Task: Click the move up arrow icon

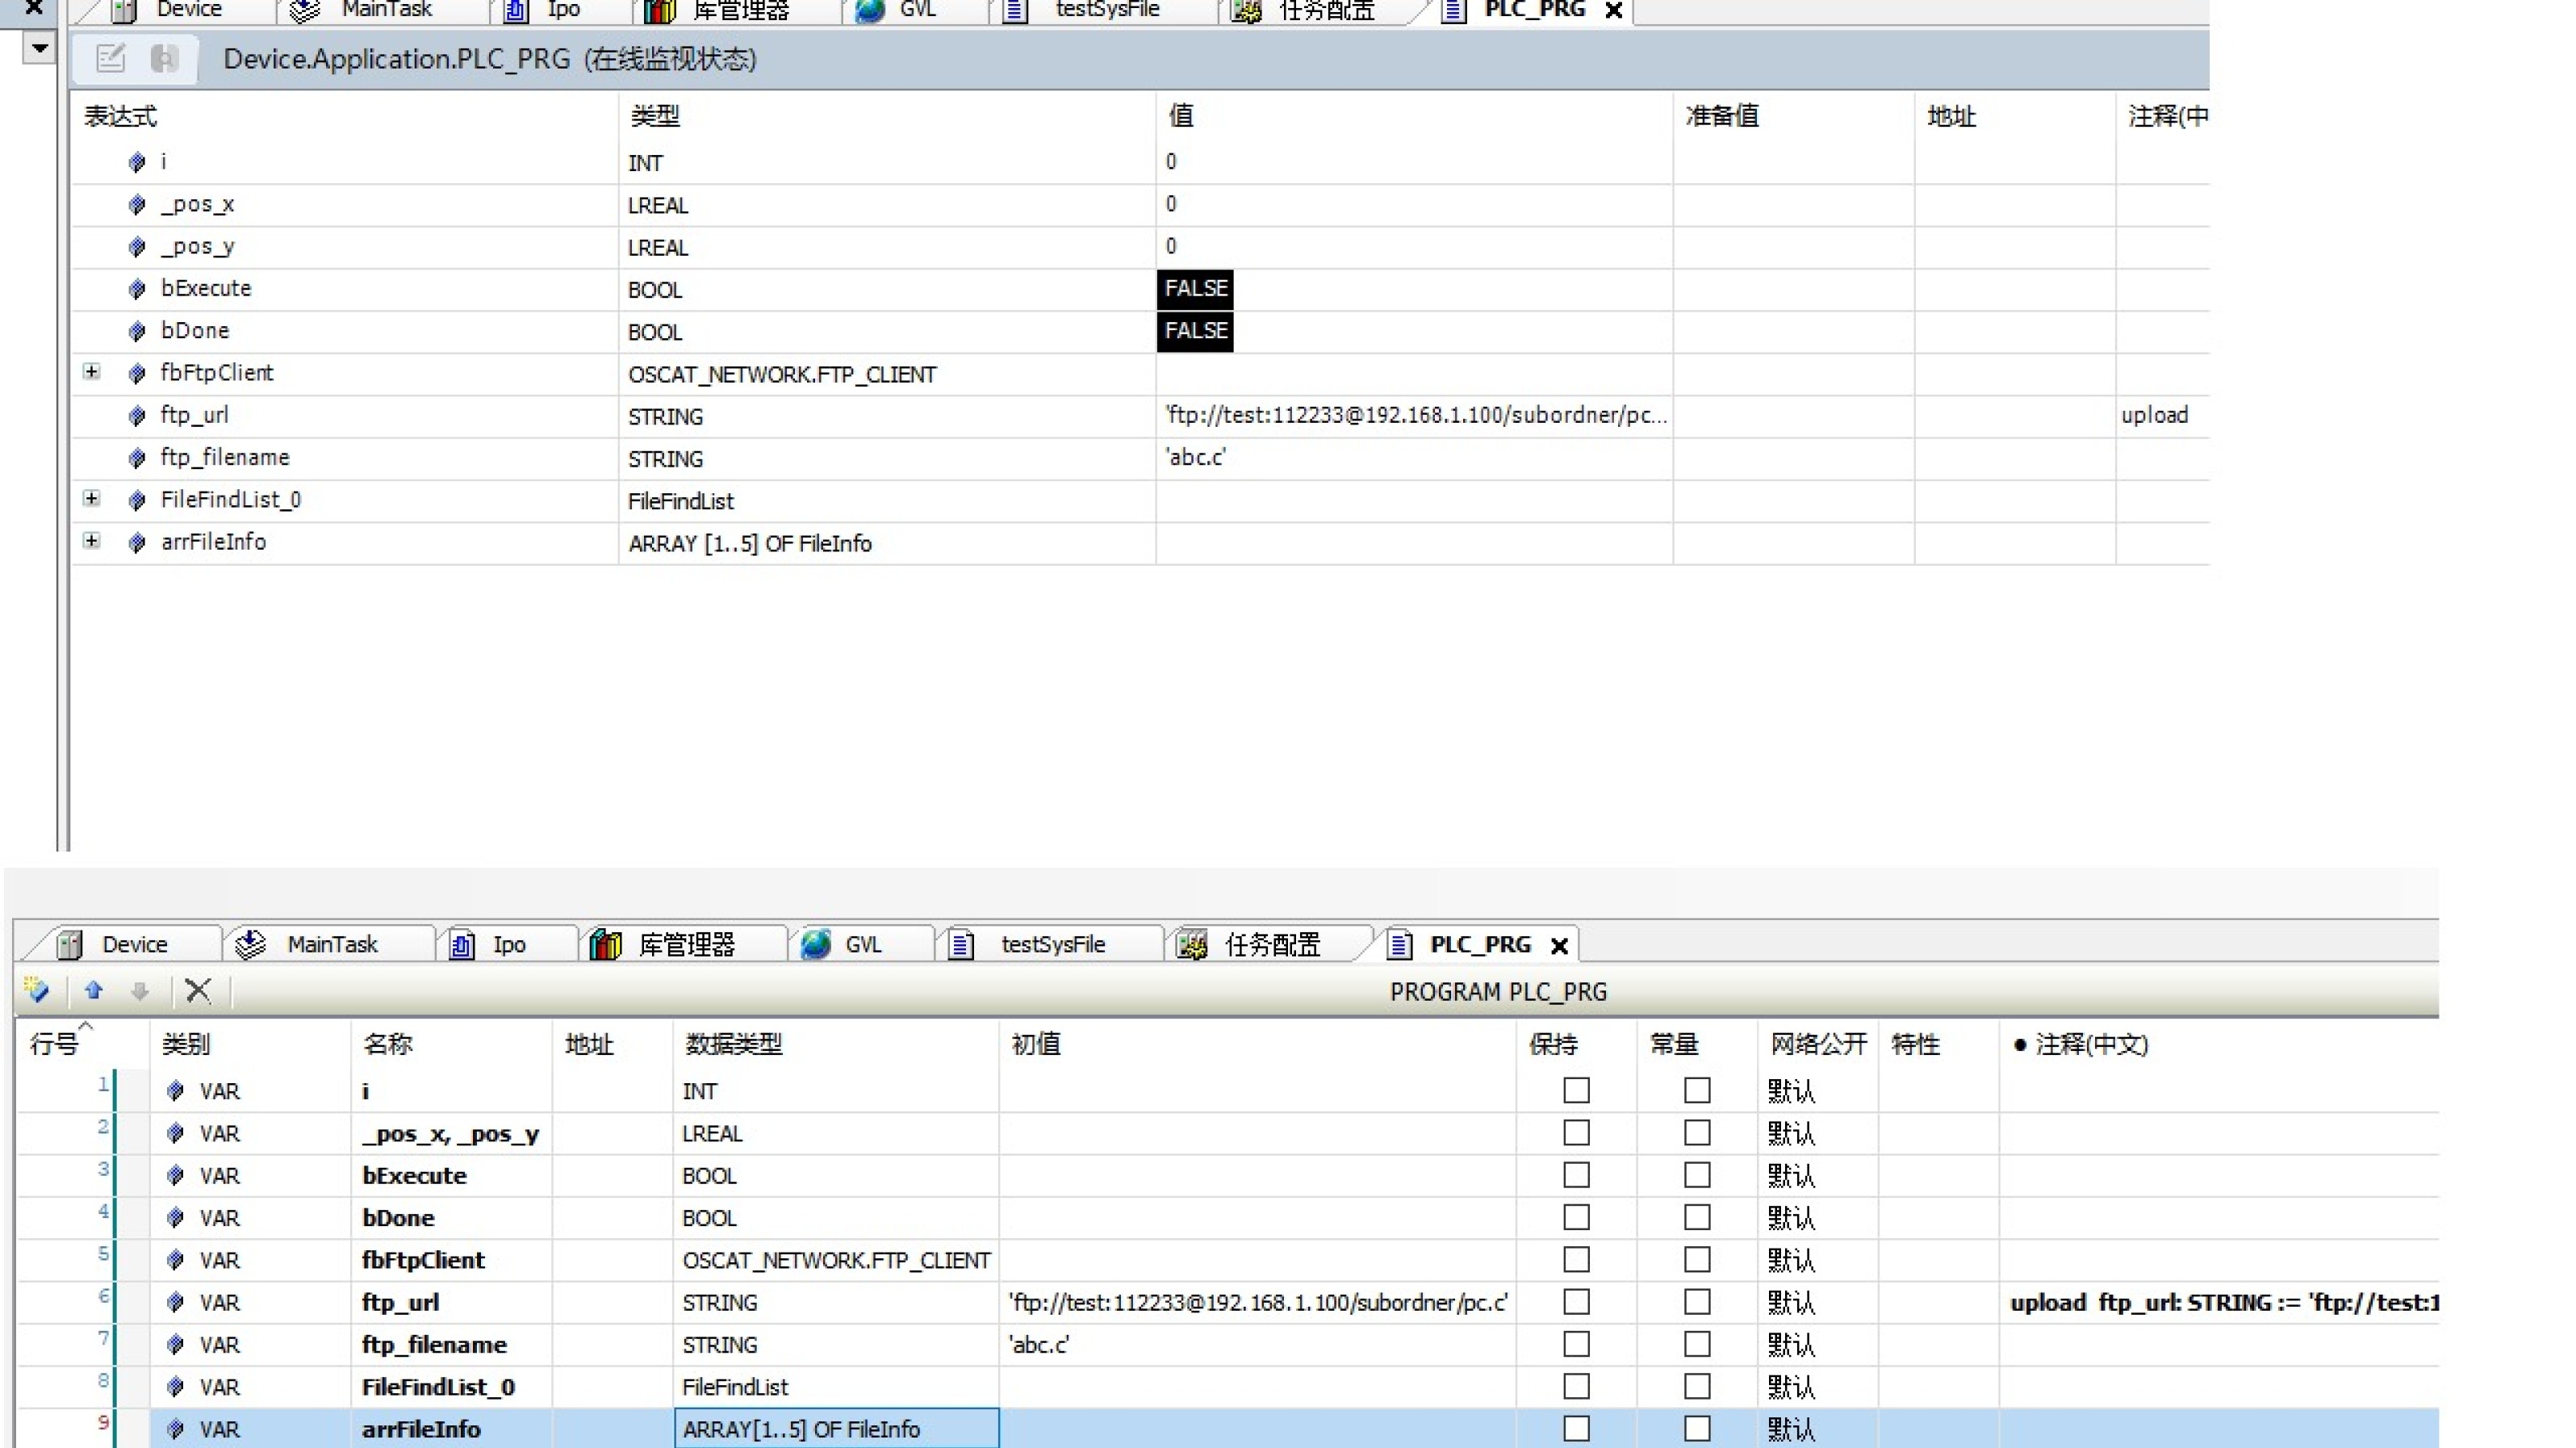Action: [94, 990]
